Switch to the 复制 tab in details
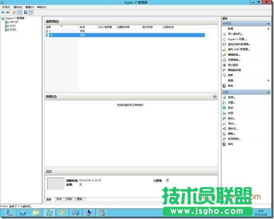274x219 pixels. pos(80,199)
